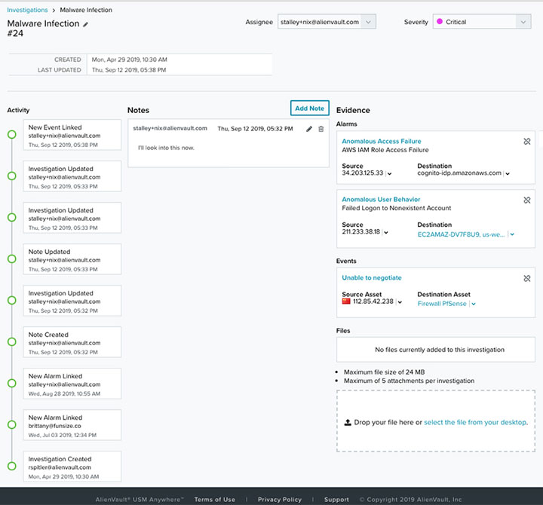
Task: Open the Firewall PfSense asset link
Action: point(442,304)
